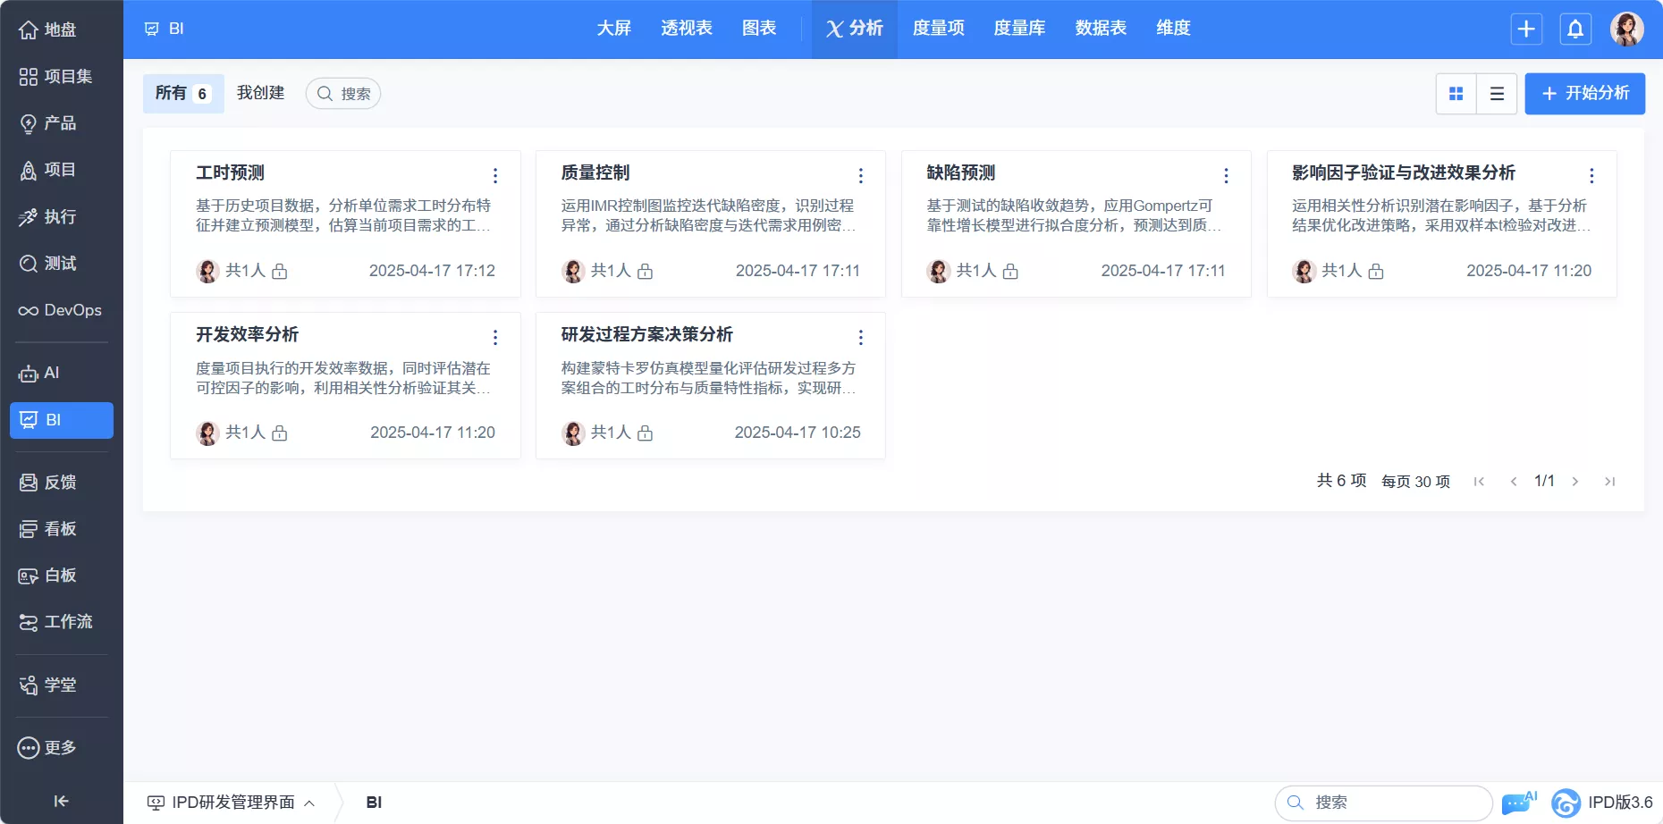
Task: Click the notification bell icon
Action: pos(1575,29)
